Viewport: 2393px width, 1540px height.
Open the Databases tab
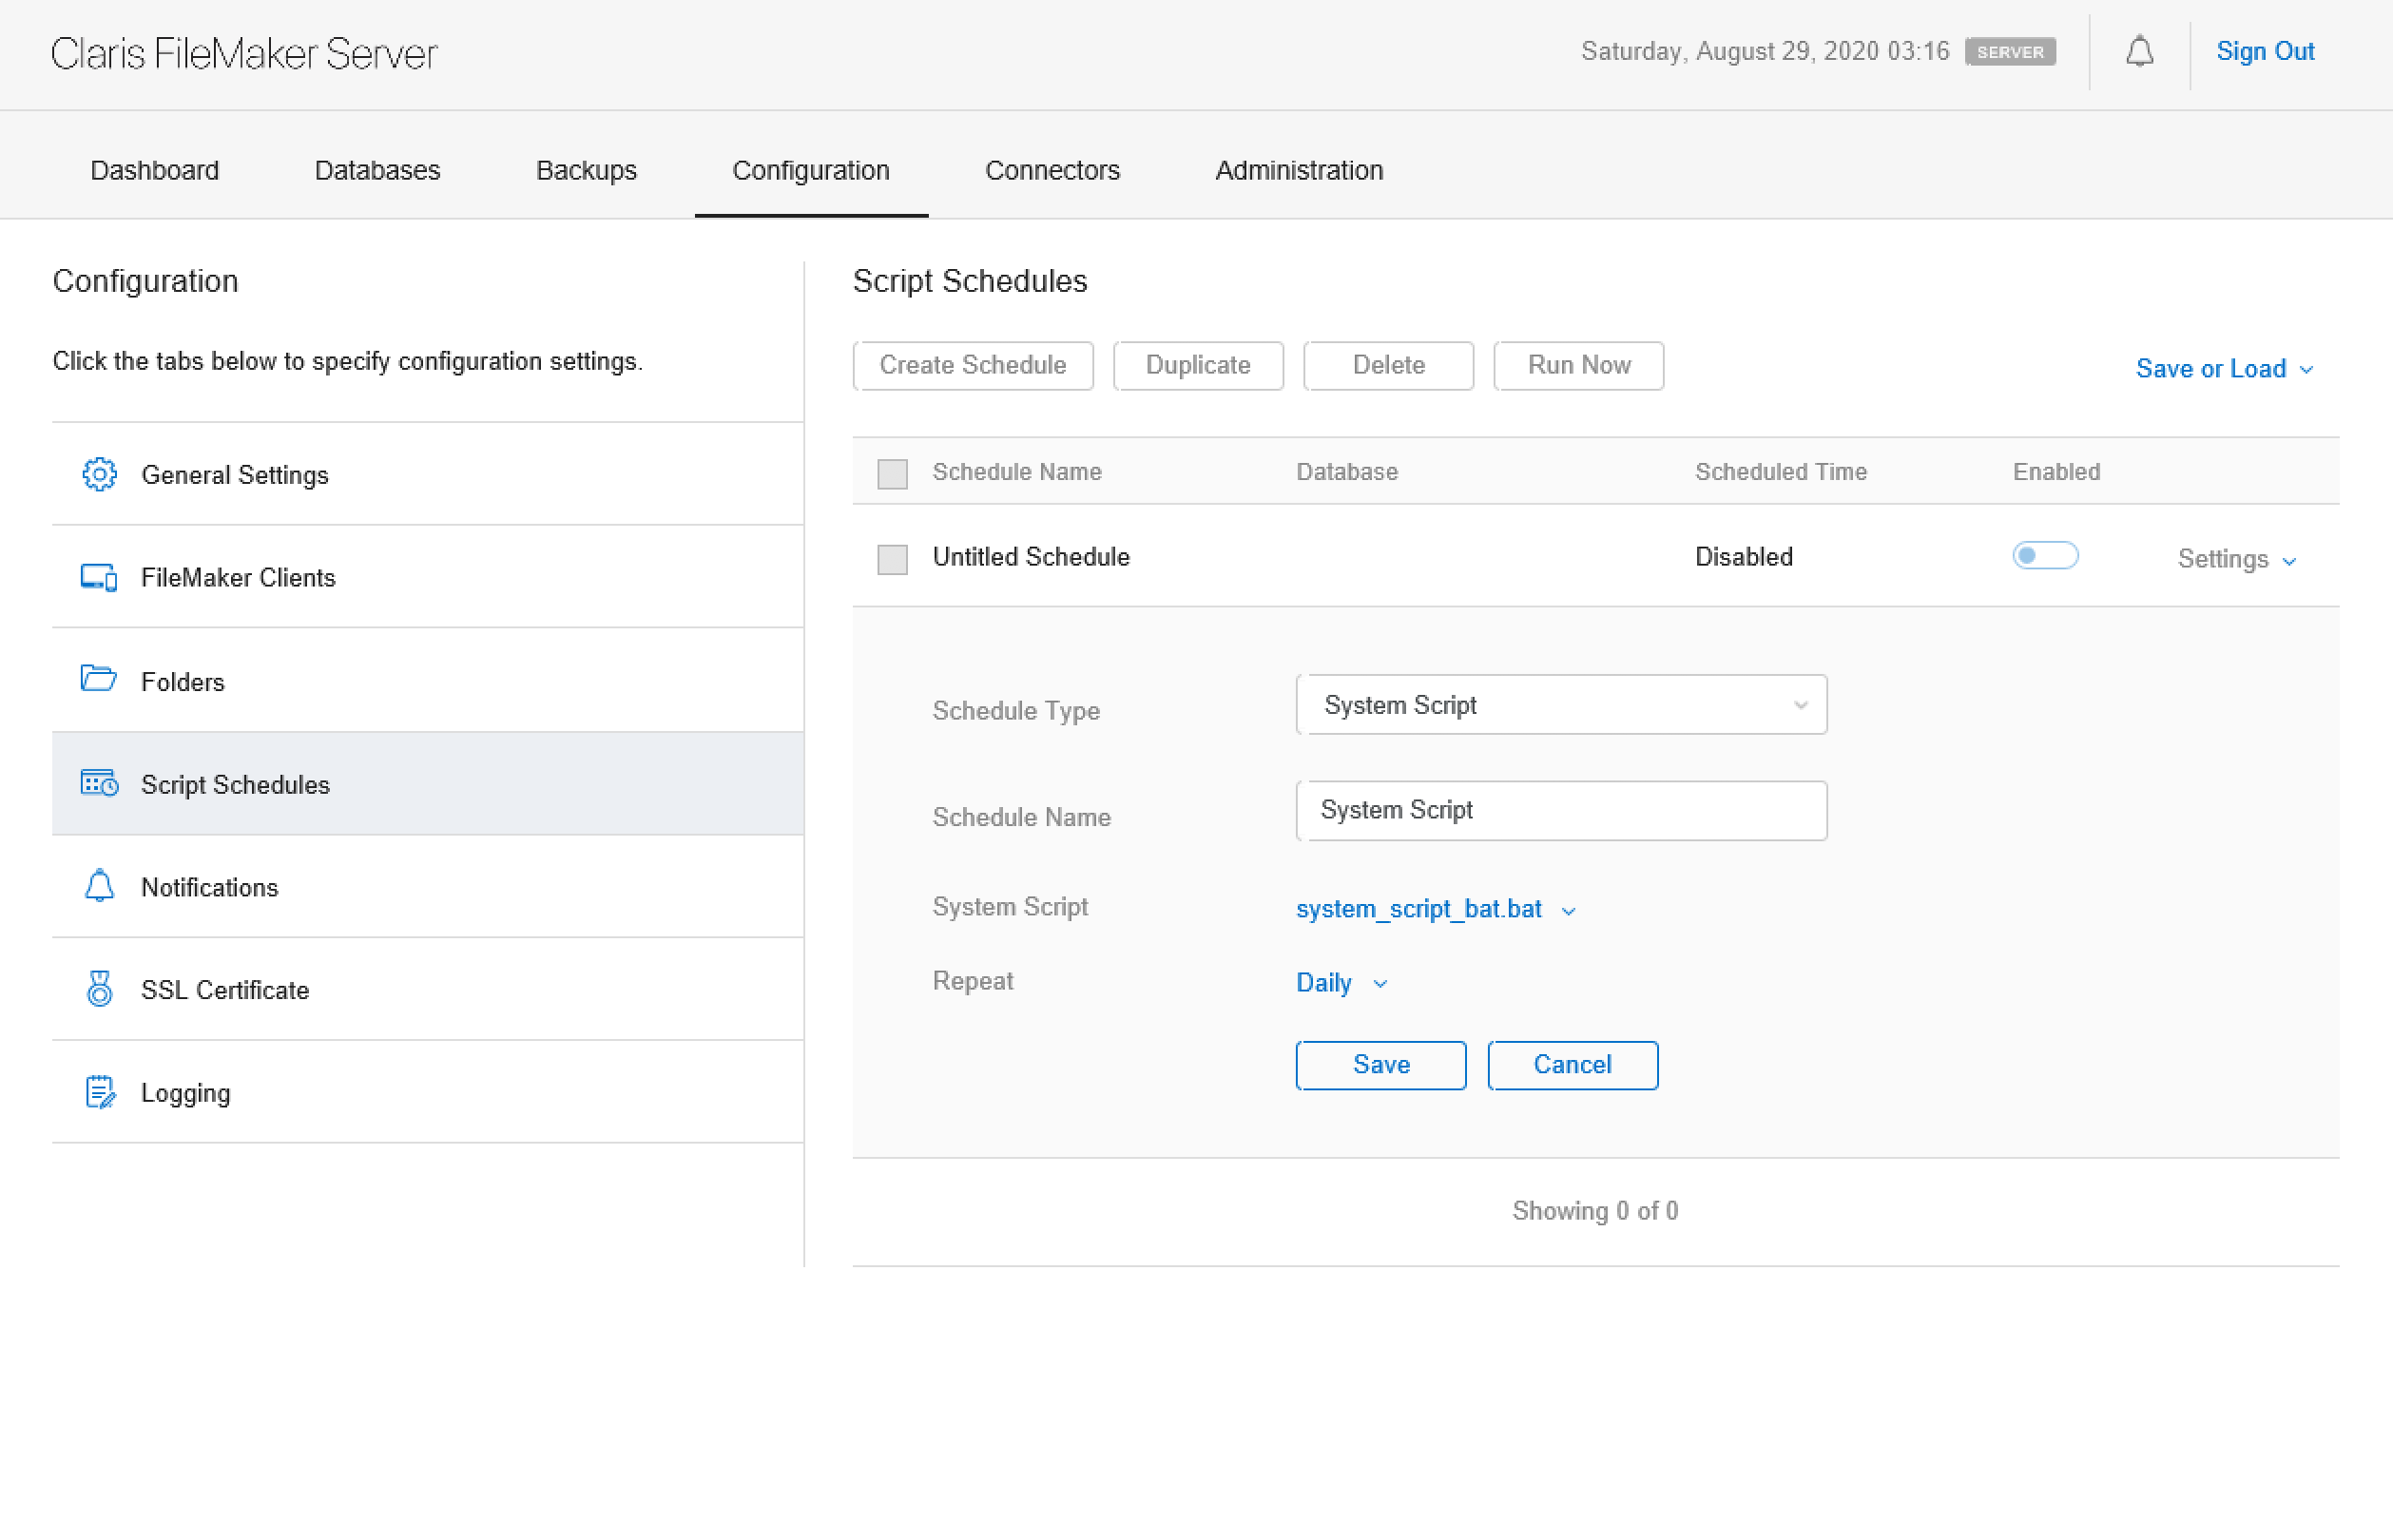(377, 170)
